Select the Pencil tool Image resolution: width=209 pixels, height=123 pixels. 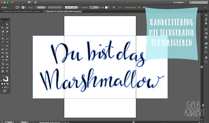pos(3,42)
